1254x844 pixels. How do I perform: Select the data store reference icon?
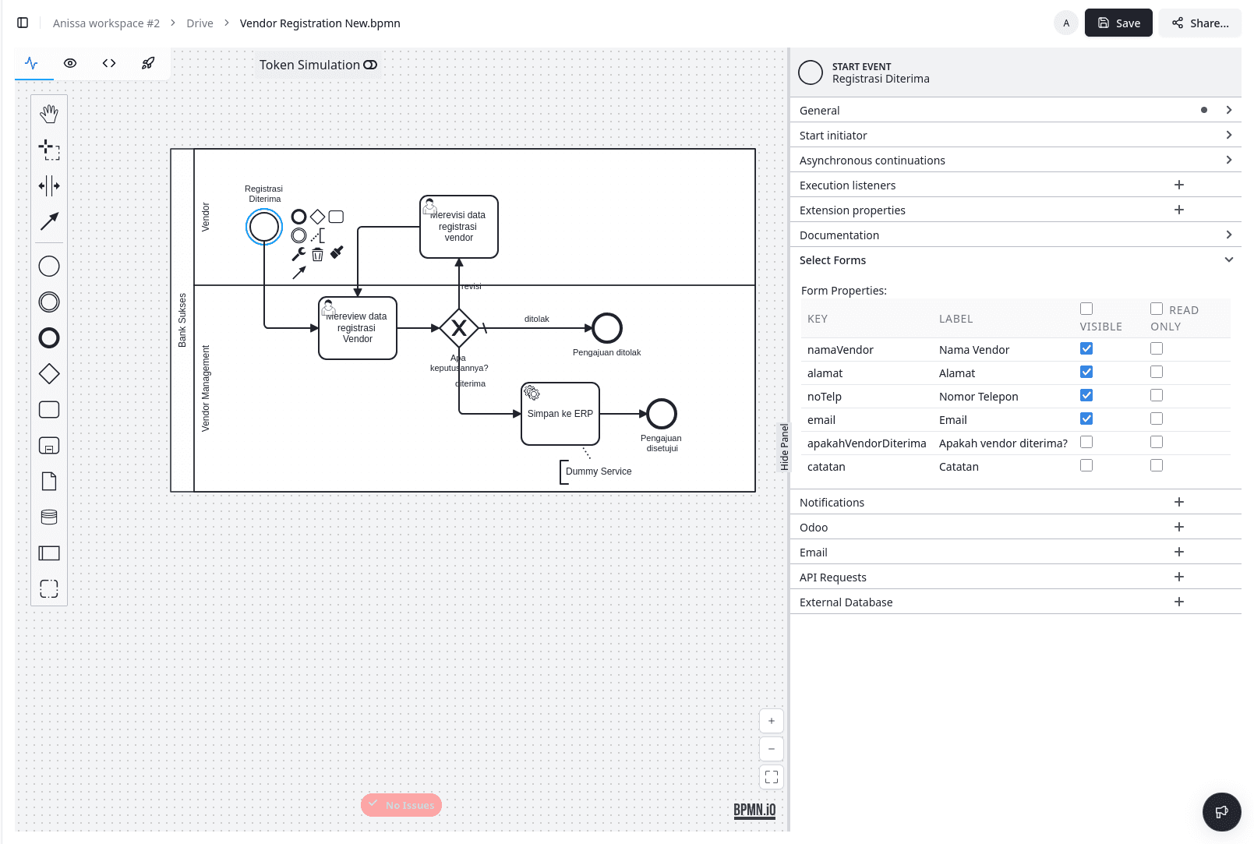pos(49,517)
